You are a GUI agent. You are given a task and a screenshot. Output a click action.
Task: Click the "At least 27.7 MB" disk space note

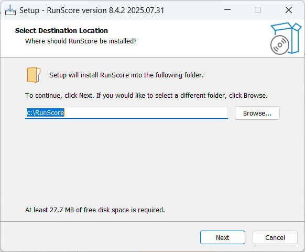(95, 210)
